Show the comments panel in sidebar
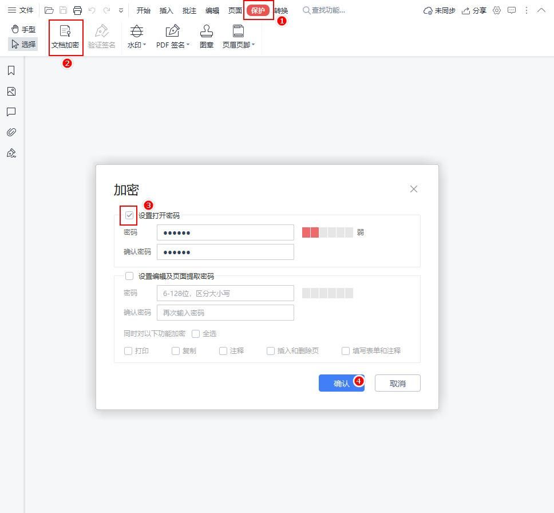Image resolution: width=554 pixels, height=513 pixels. click(11, 112)
